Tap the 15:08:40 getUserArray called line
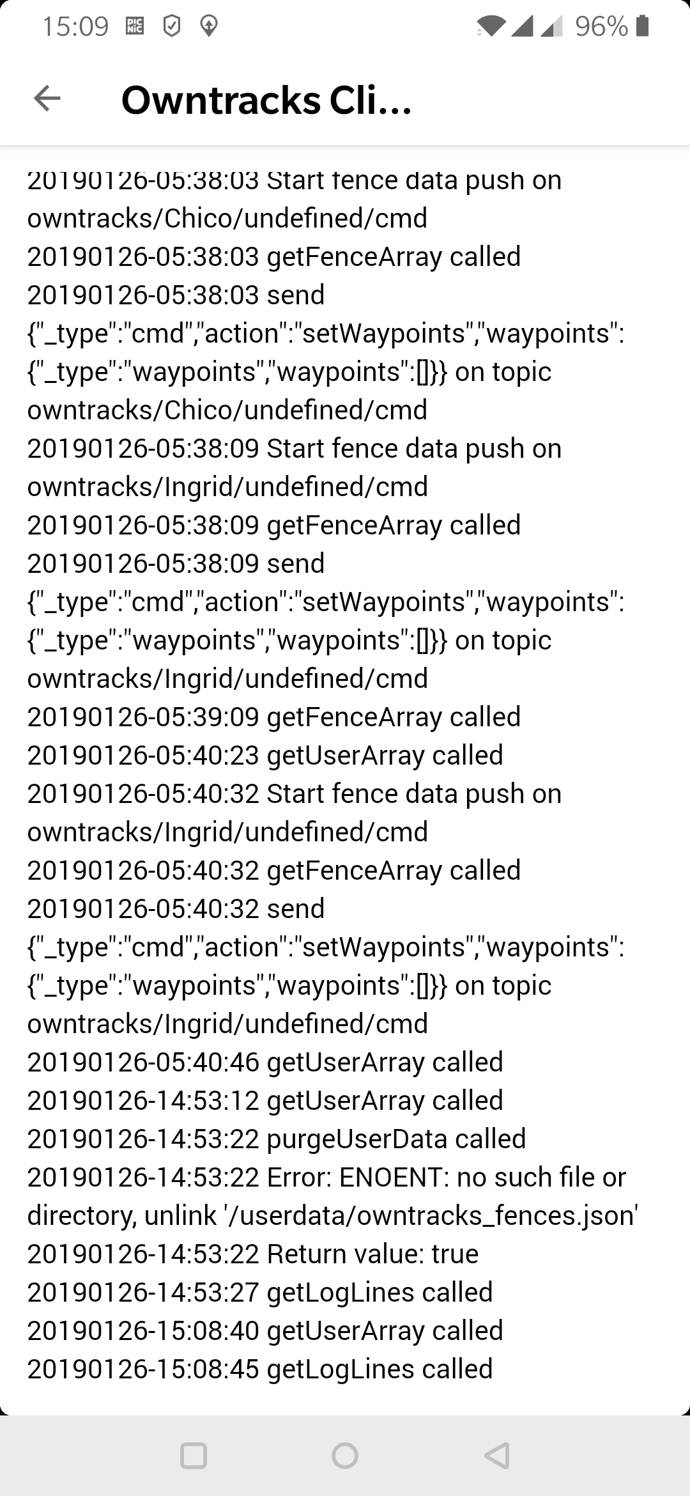 (x=265, y=1330)
